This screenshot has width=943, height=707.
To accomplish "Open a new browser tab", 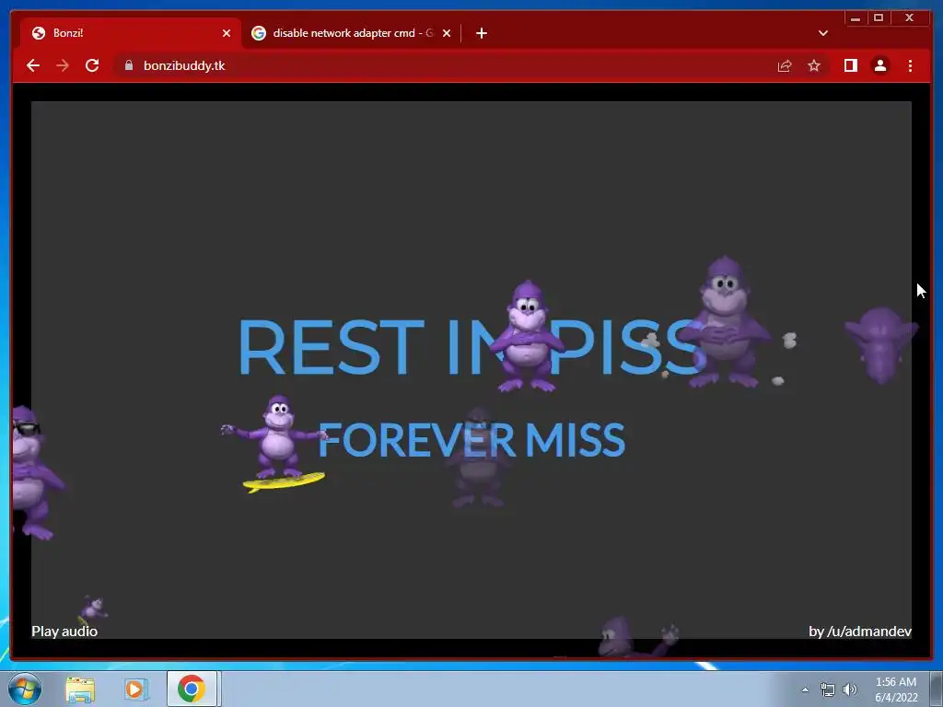I will [481, 33].
